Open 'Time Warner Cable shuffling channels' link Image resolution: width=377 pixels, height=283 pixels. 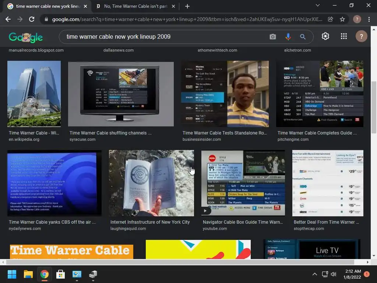[x=110, y=133]
